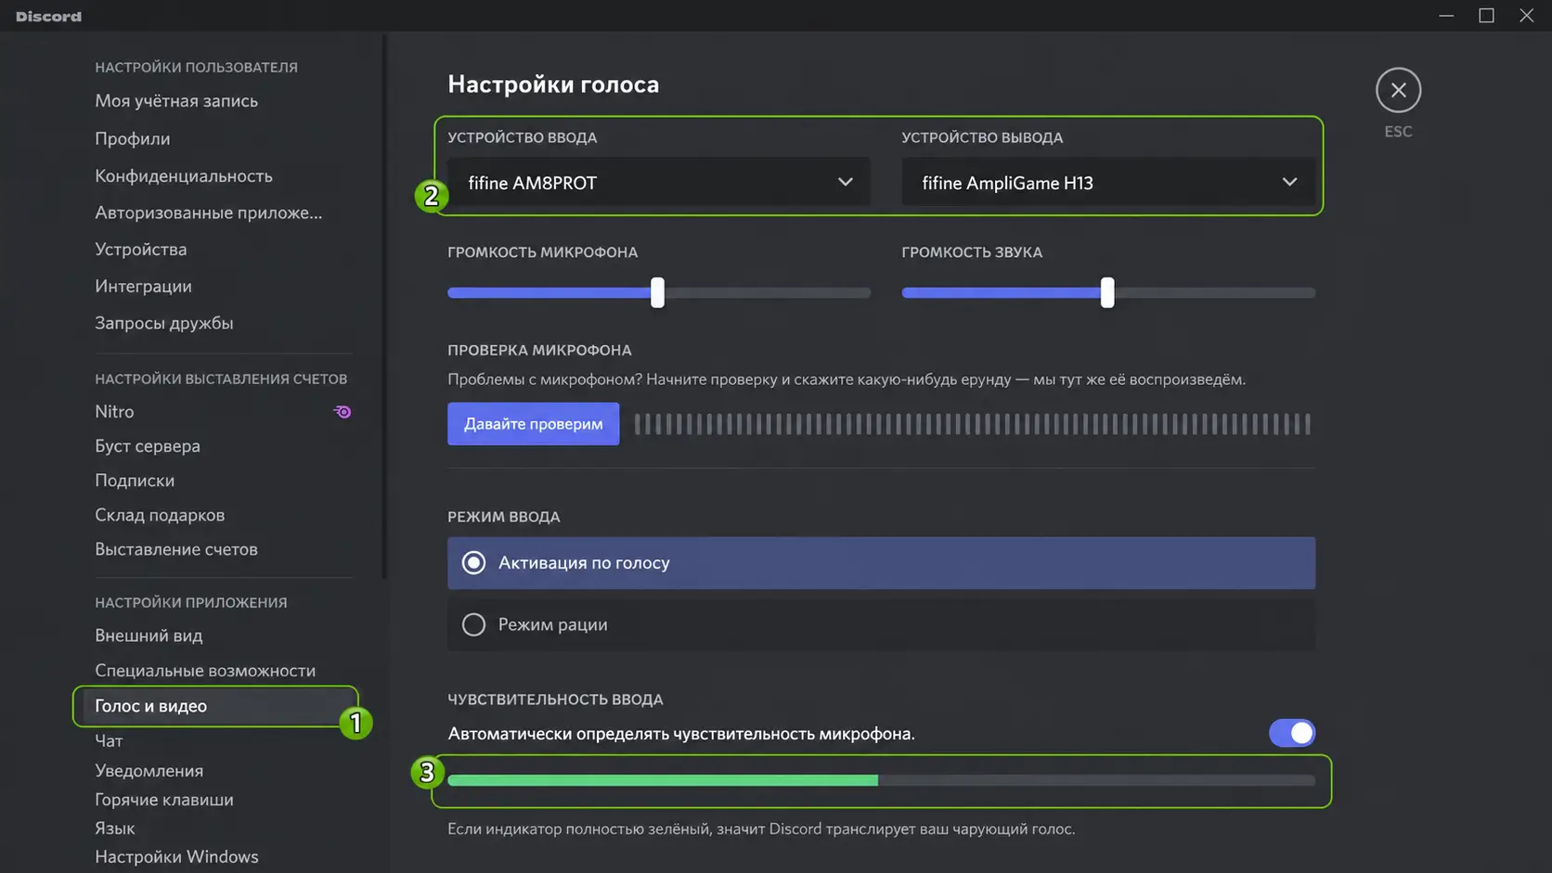This screenshot has height=873, width=1552.
Task: Open 'Склад подарков' section
Action: point(160,515)
